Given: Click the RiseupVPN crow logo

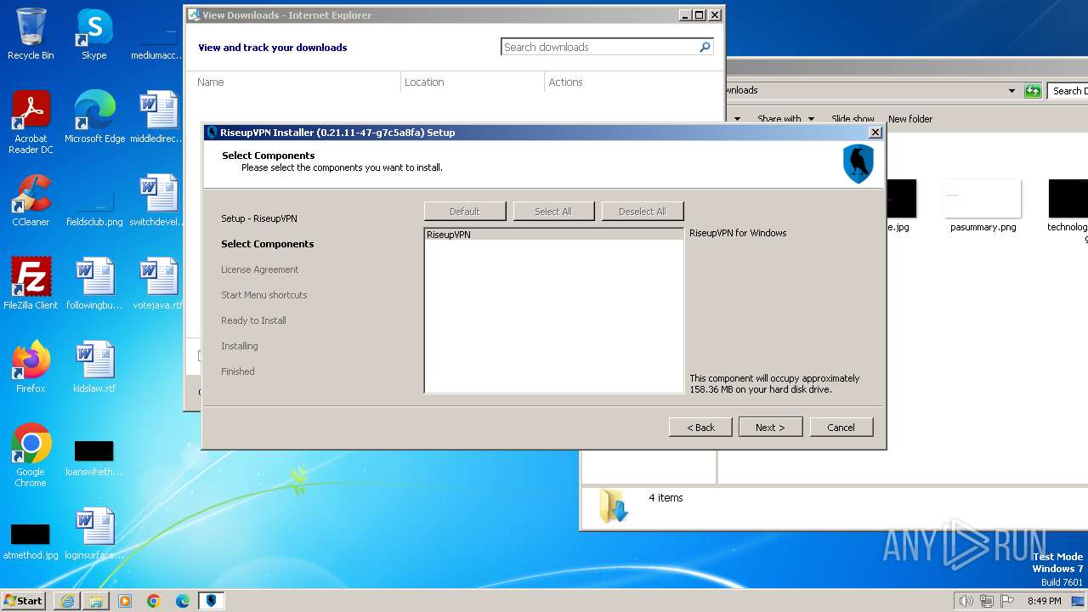Looking at the screenshot, I should (858, 163).
